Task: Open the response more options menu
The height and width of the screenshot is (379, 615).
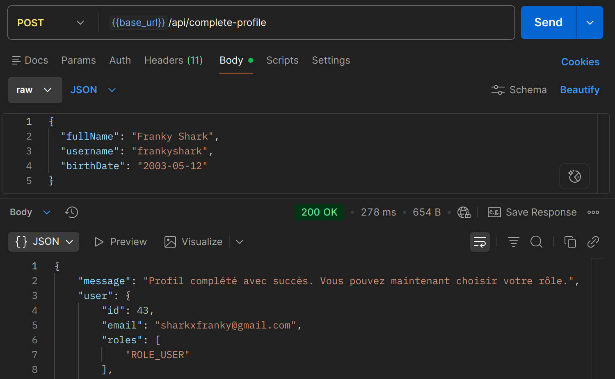Action: 593,212
